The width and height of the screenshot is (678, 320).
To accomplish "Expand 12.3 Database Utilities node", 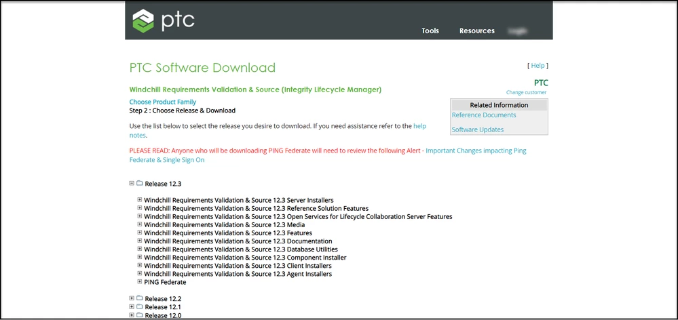I will point(140,249).
